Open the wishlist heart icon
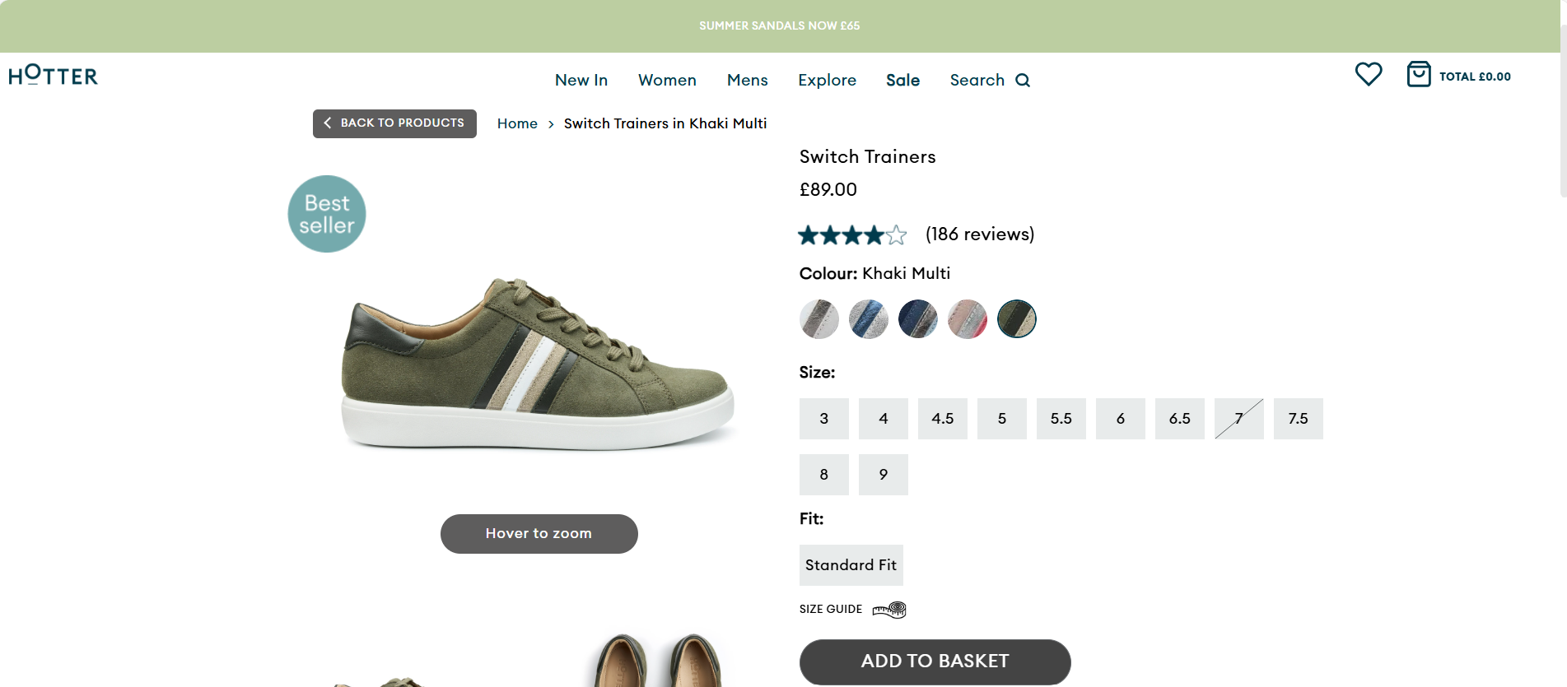 click(1369, 74)
